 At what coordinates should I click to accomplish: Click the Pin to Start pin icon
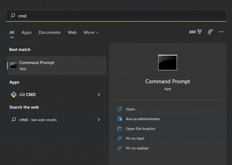click(x=120, y=138)
